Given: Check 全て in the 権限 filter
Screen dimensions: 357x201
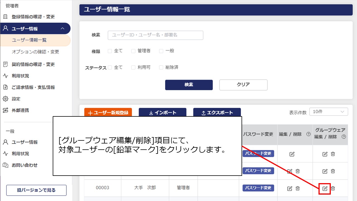Looking at the screenshot, I should [110, 51].
